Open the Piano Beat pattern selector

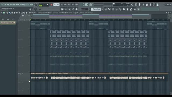pos(96,9)
